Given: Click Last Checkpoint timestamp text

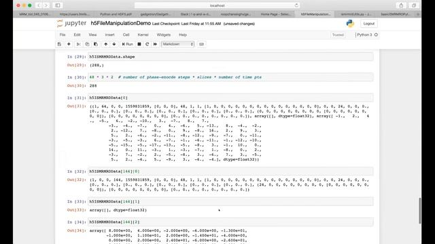Looking at the screenshot, I should click(x=186, y=24).
